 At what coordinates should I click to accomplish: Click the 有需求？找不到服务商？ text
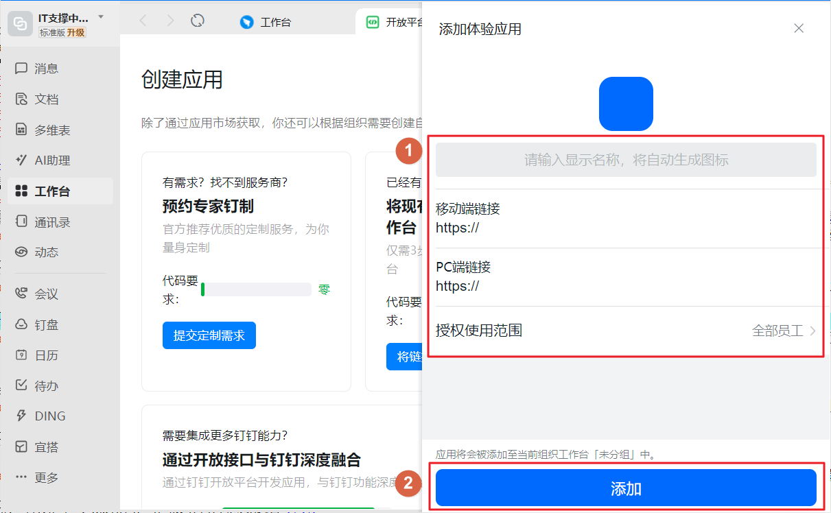(x=225, y=182)
